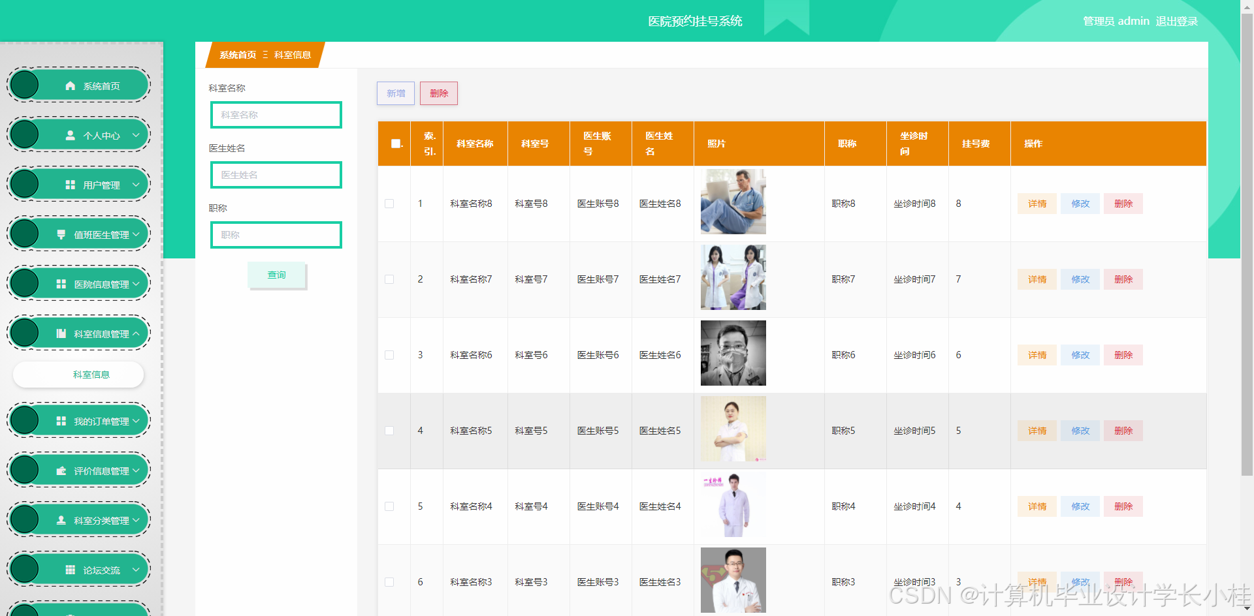The image size is (1254, 616).
Task: Focus the 职称 search input
Action: coord(276,235)
